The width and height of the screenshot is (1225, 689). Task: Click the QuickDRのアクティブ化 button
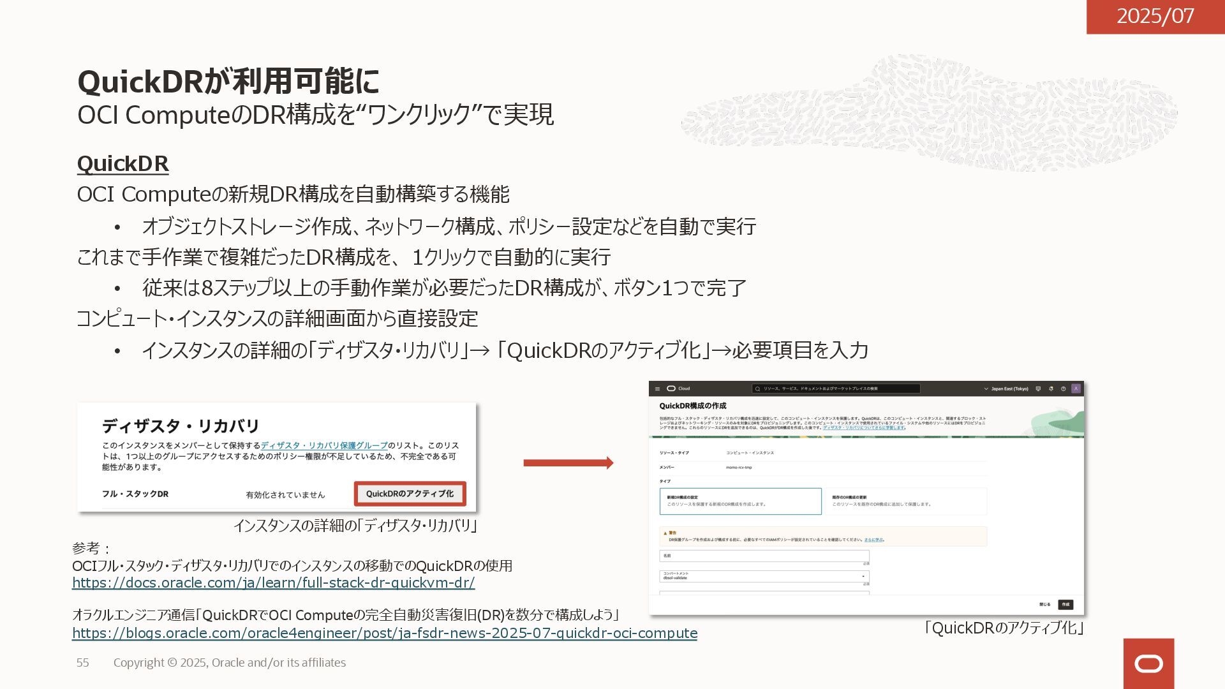(410, 494)
